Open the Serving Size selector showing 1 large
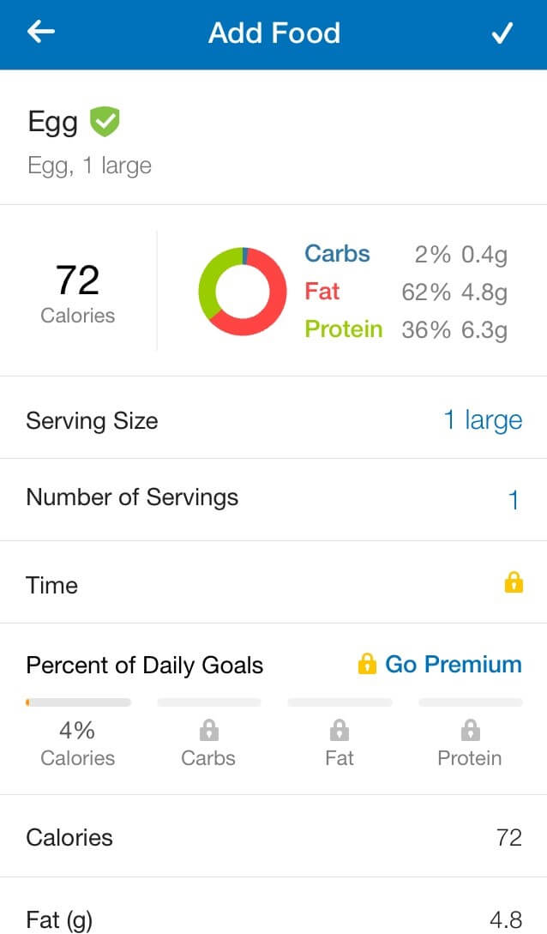This screenshot has width=547, height=934. click(273, 420)
